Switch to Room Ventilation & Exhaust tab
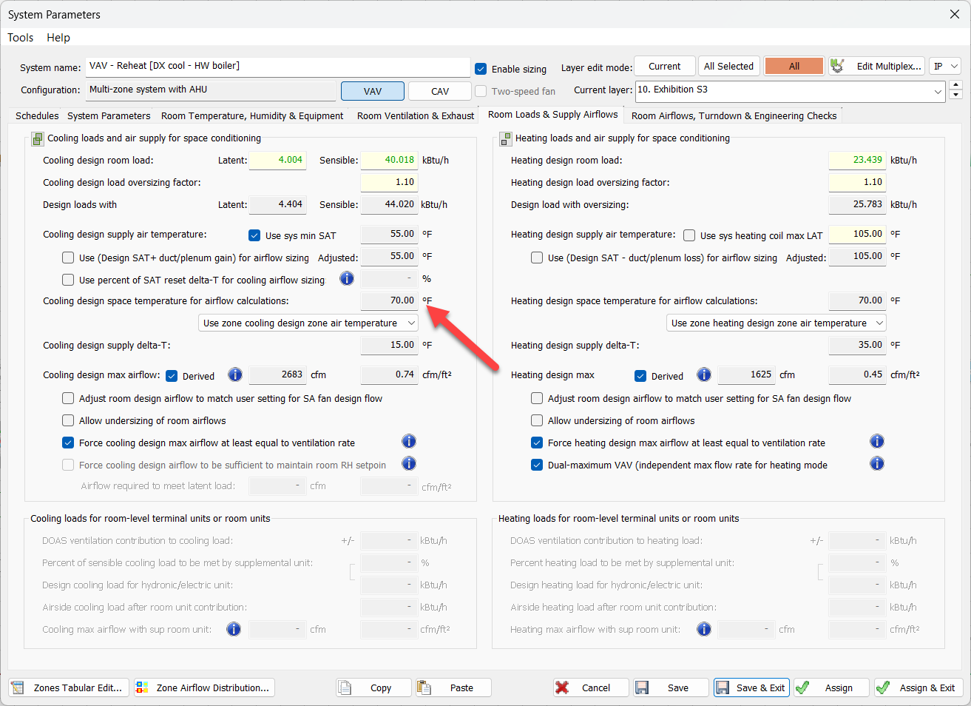The height and width of the screenshot is (706, 971). pyautogui.click(x=415, y=116)
